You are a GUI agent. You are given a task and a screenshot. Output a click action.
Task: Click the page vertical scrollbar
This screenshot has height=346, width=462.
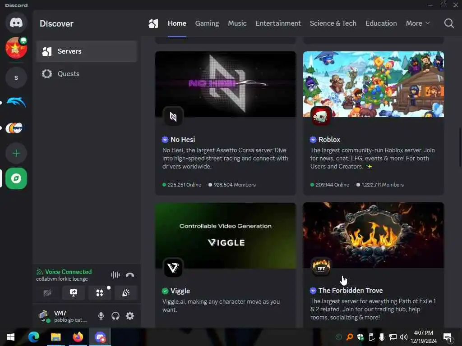tap(460, 147)
